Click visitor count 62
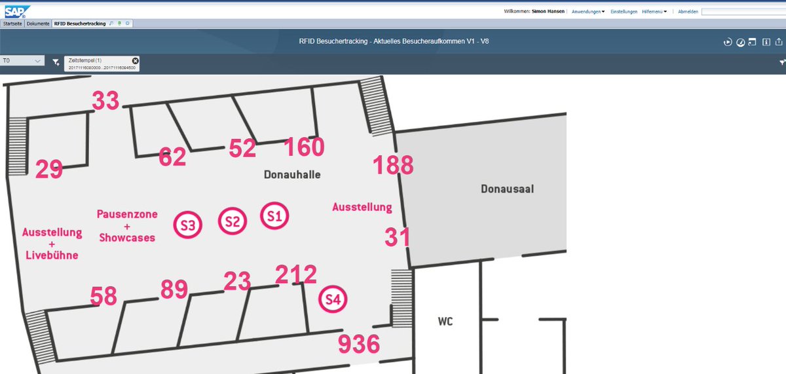786x374 pixels. [172, 157]
